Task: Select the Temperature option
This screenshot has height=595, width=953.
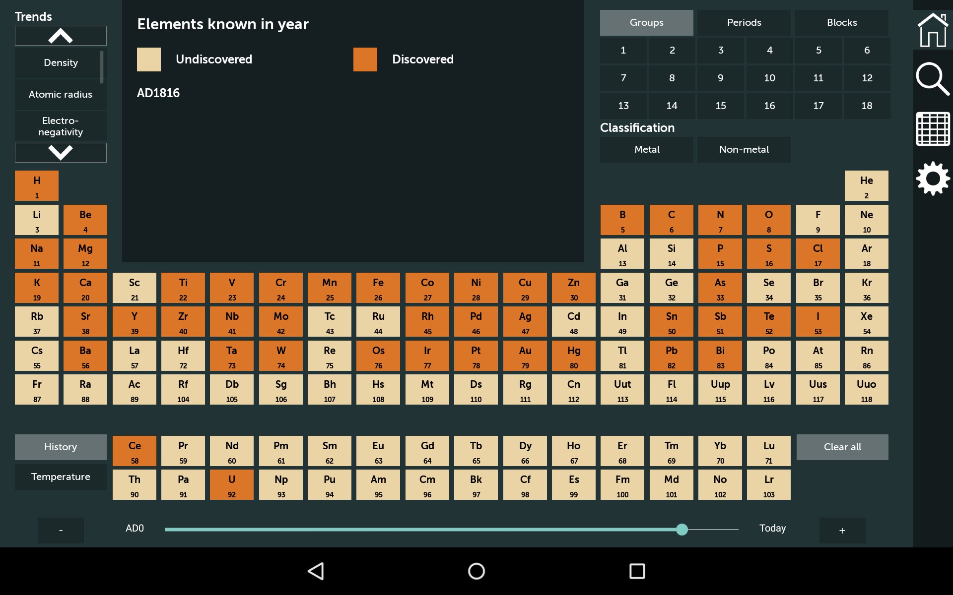Action: (x=61, y=477)
